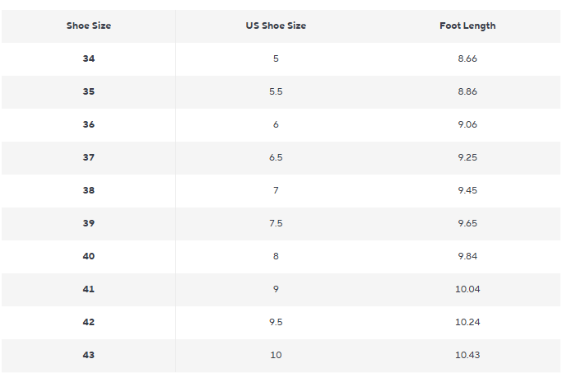Screen dimensions: 567x373
Task: Click the foot length 10.04 value
Action: pyautogui.click(x=467, y=289)
